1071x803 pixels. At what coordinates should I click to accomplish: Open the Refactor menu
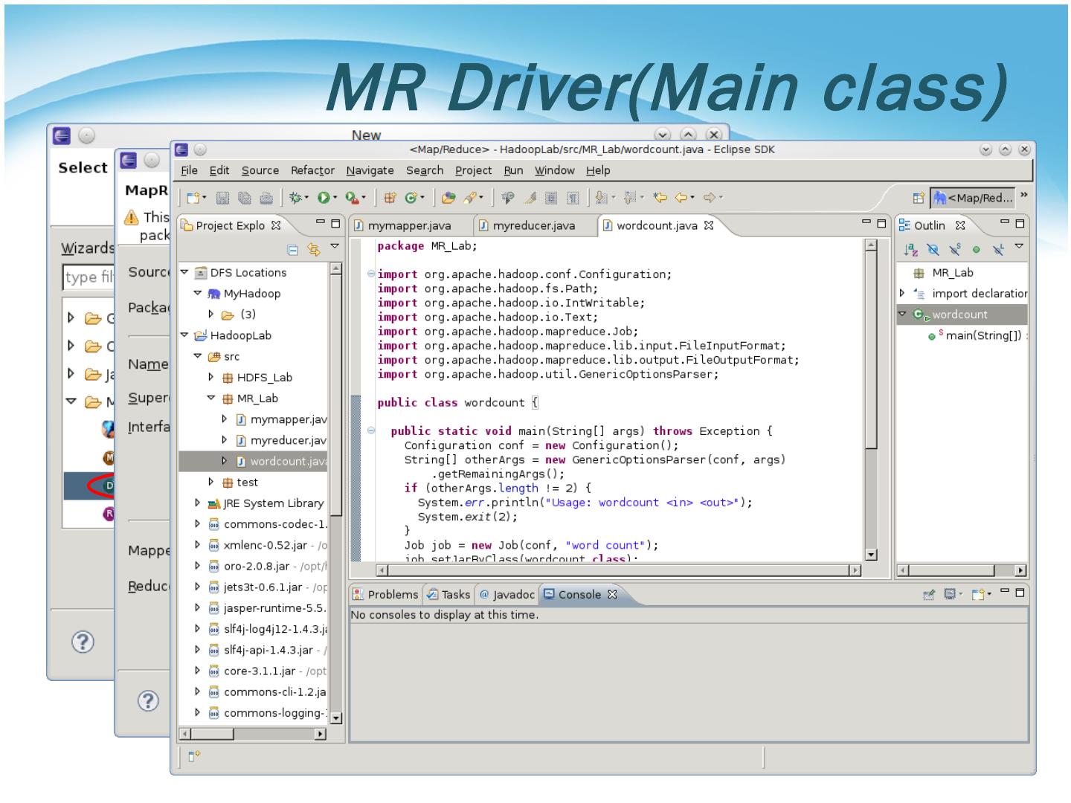[x=312, y=170]
